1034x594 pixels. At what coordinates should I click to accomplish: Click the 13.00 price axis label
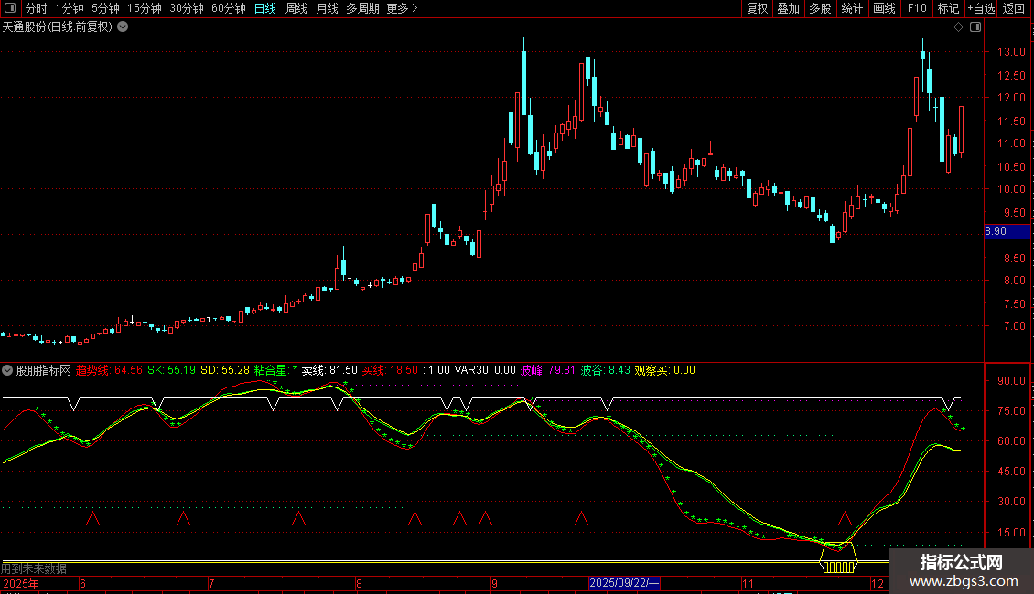pos(1011,52)
